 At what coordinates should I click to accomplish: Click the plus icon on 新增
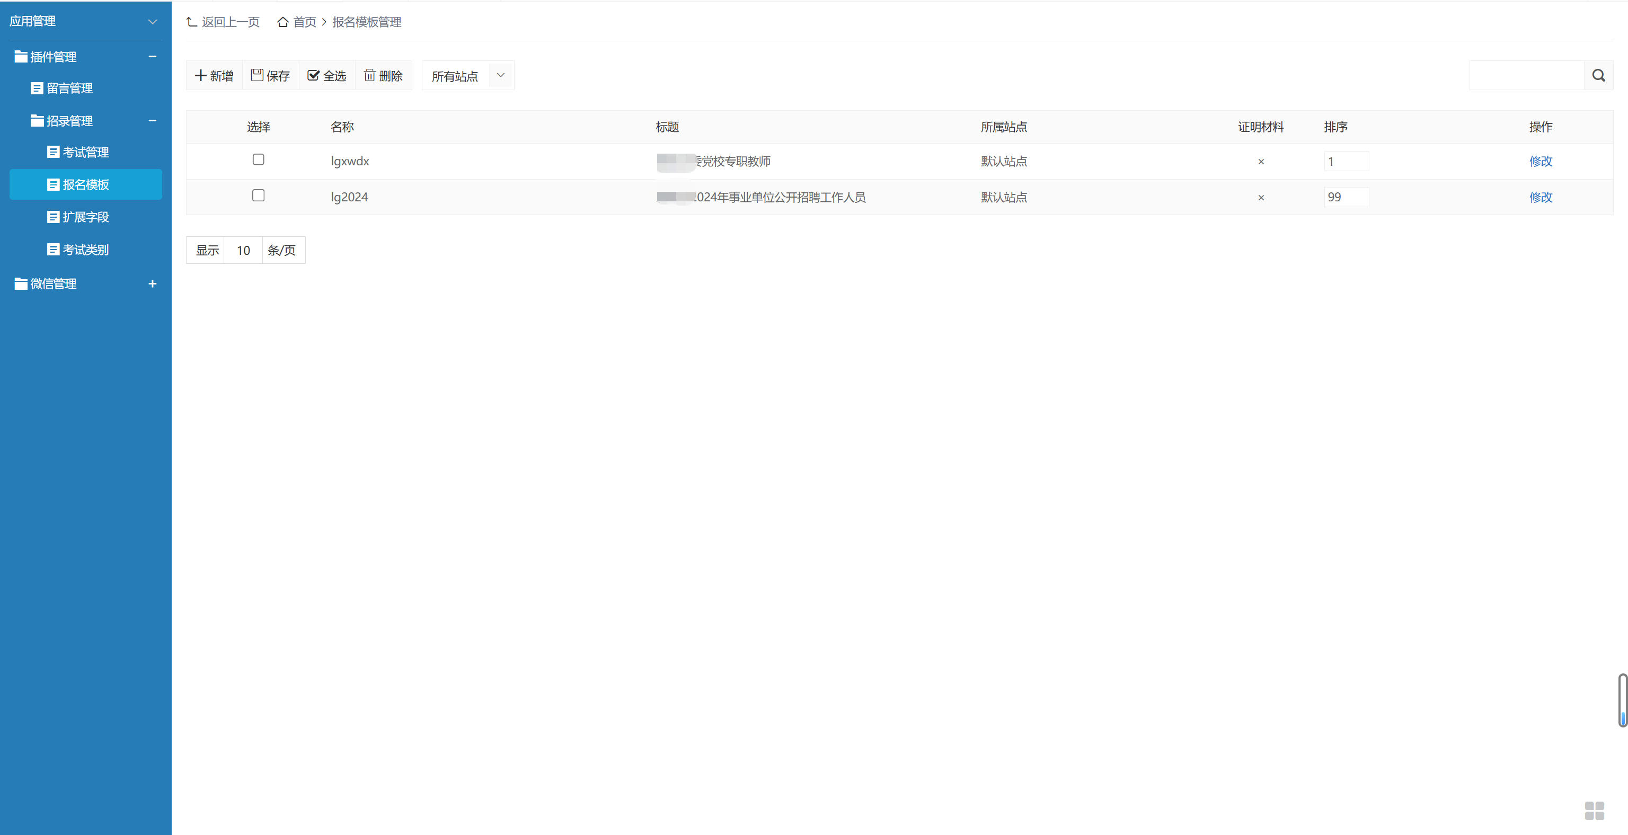201,76
